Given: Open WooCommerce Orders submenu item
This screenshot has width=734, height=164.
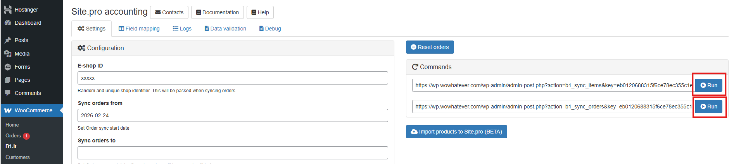Looking at the screenshot, I should pyautogui.click(x=13, y=136).
